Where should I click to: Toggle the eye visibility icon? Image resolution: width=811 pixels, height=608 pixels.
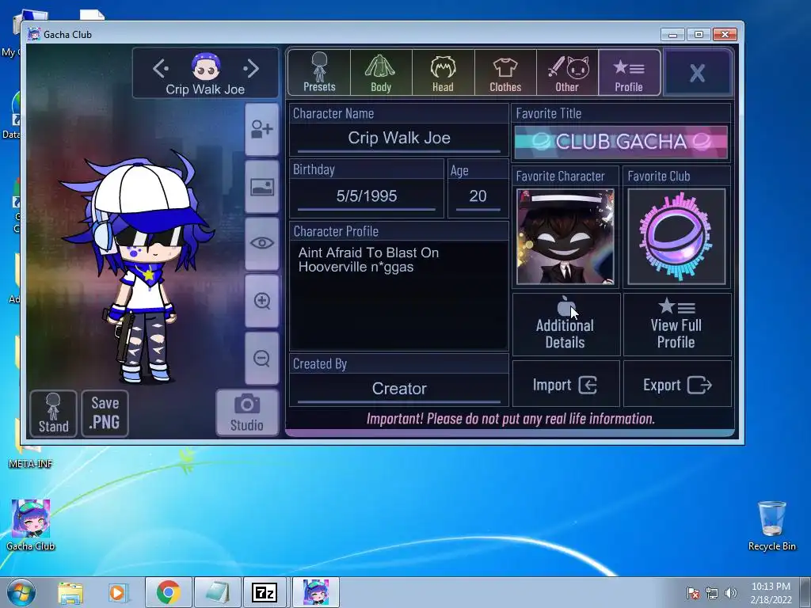[261, 243]
